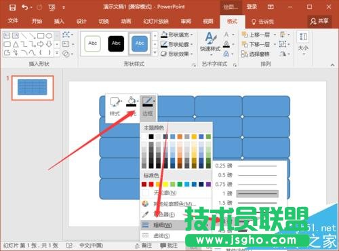The width and height of the screenshot is (339, 251).
Task: Toggle 备注 notes in status bar
Action: [x=143, y=246]
